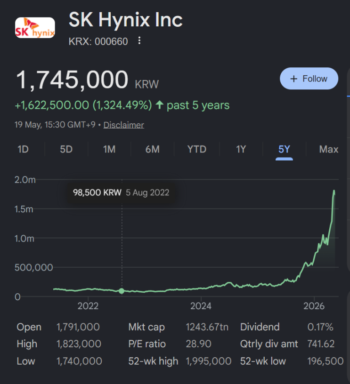Click the green data point on chart
This screenshot has width=350, height=384.
pos(122,291)
